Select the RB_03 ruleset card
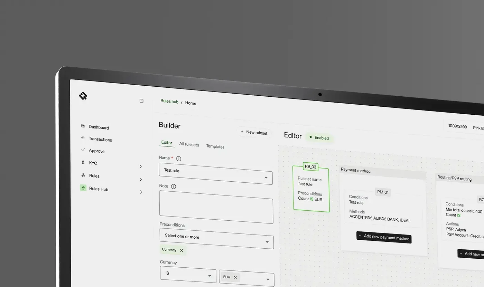This screenshot has width=484, height=287. click(311, 188)
